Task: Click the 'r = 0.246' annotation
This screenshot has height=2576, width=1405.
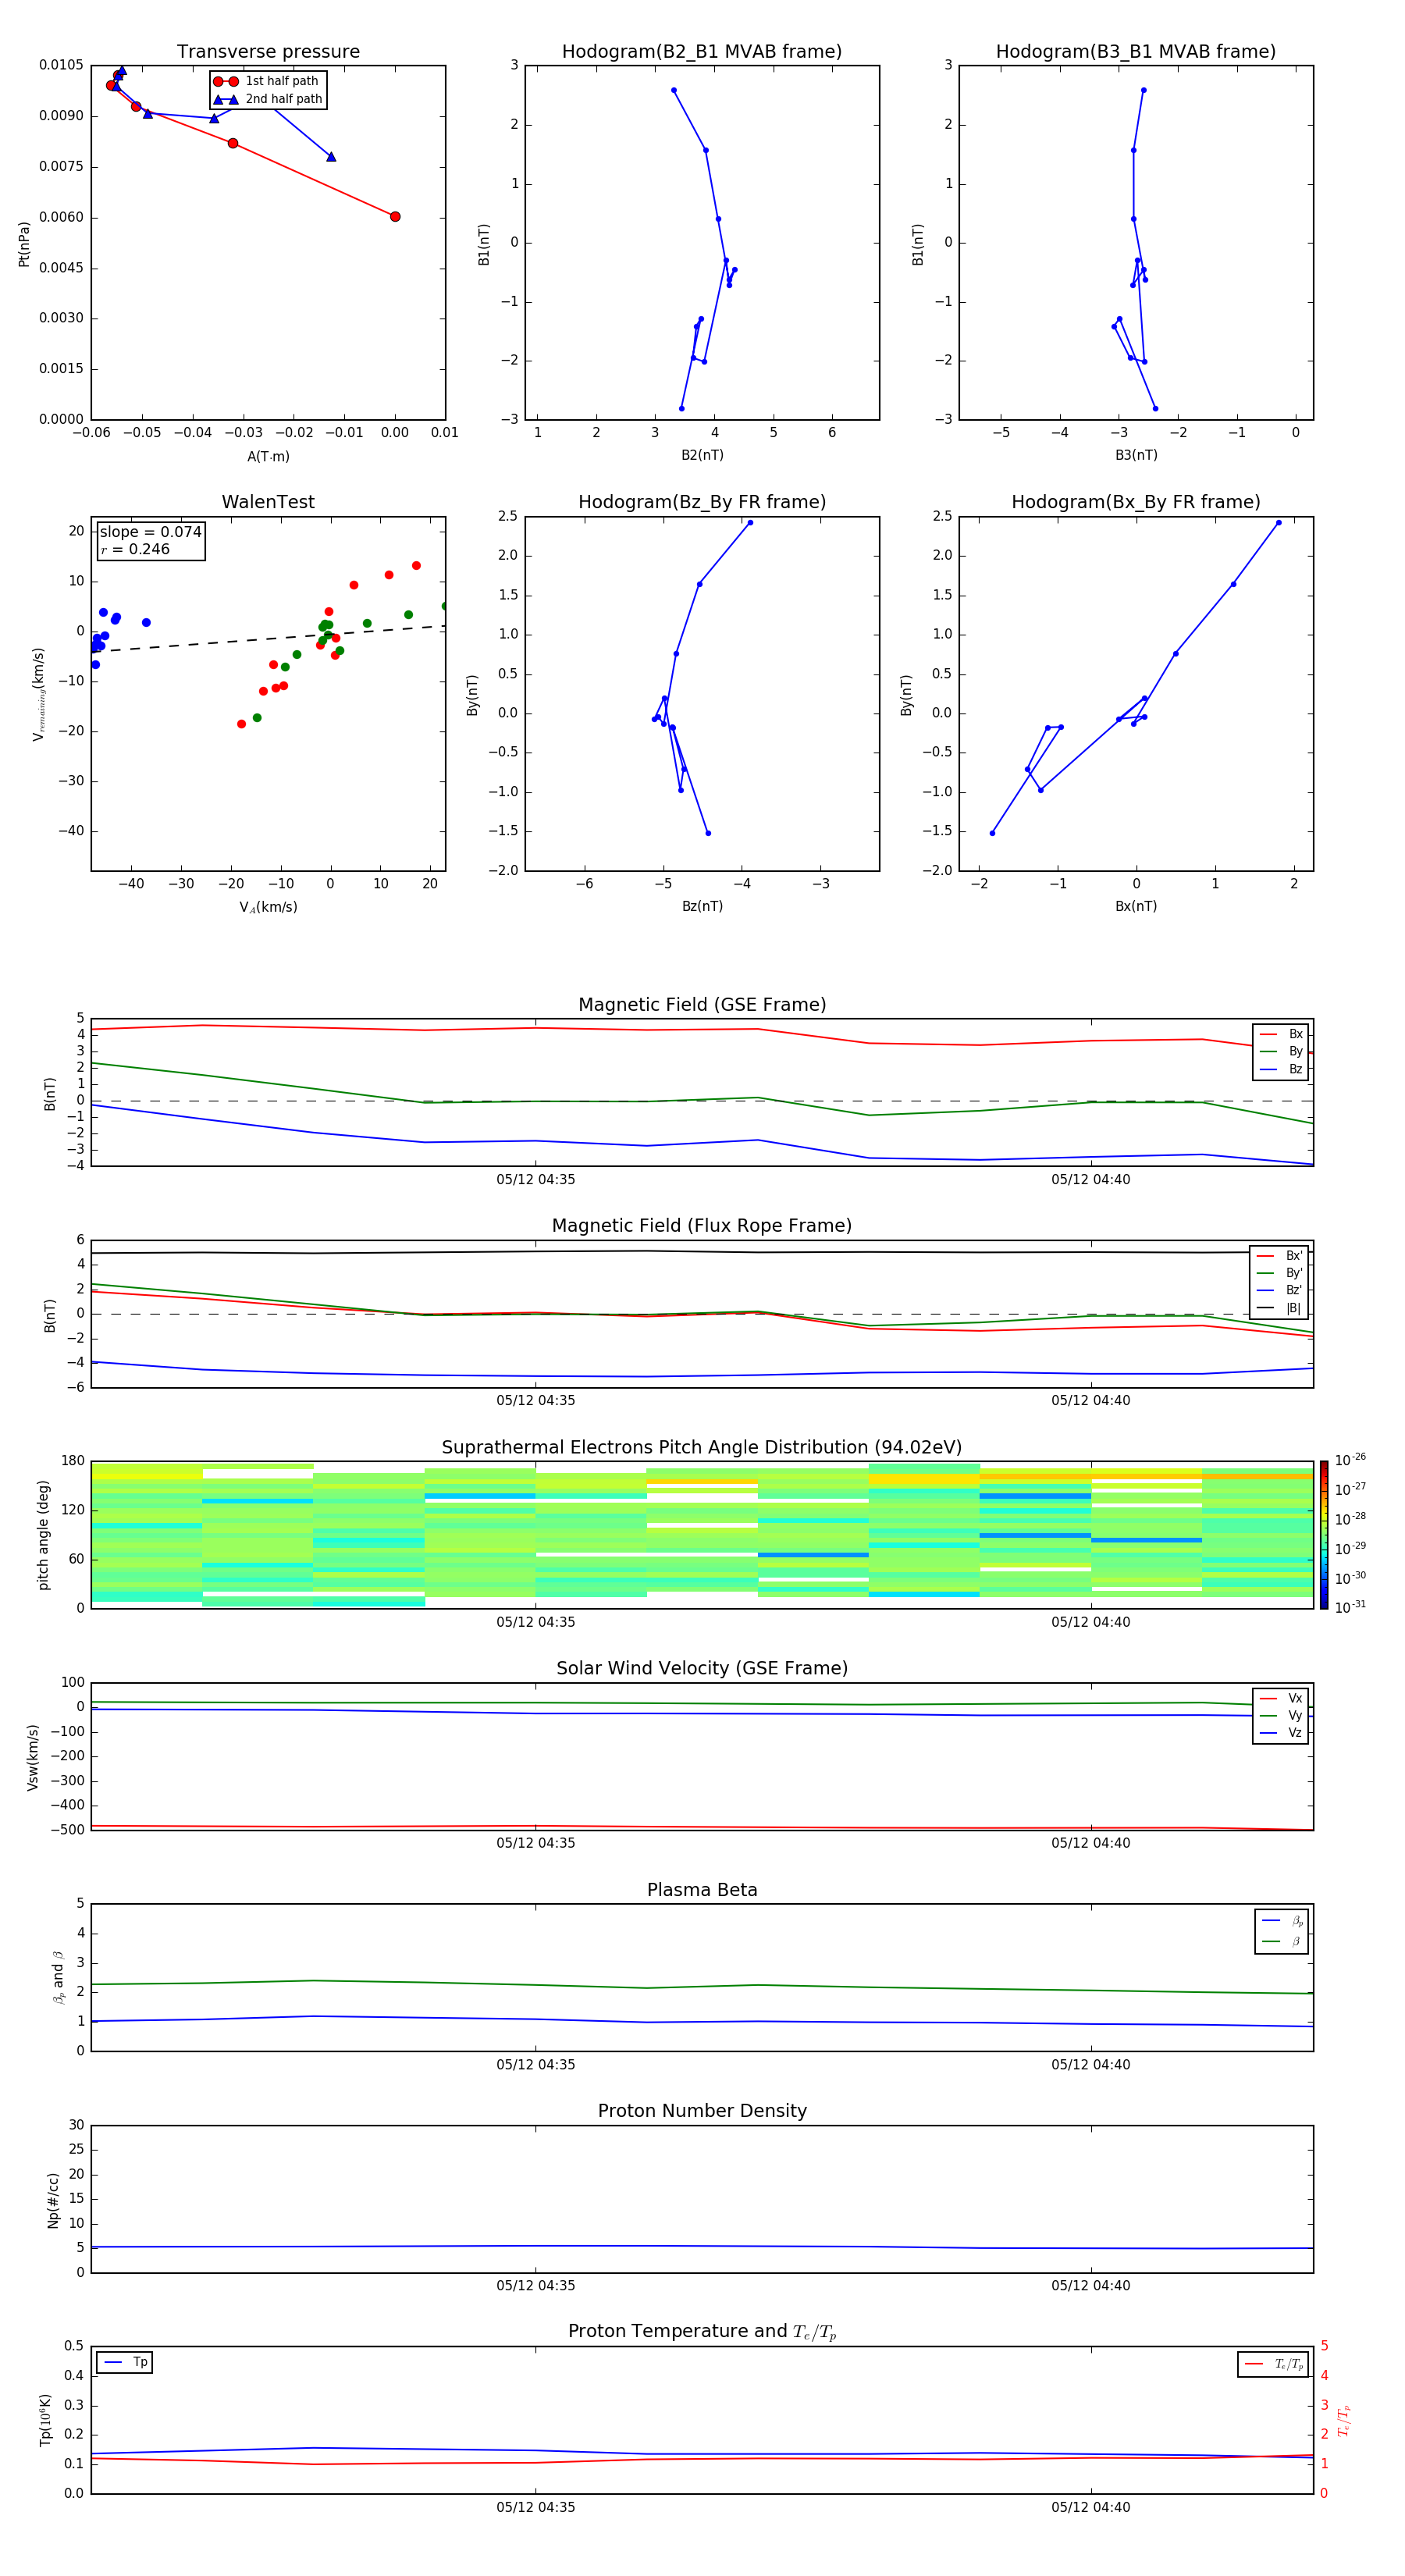Action: [135, 549]
